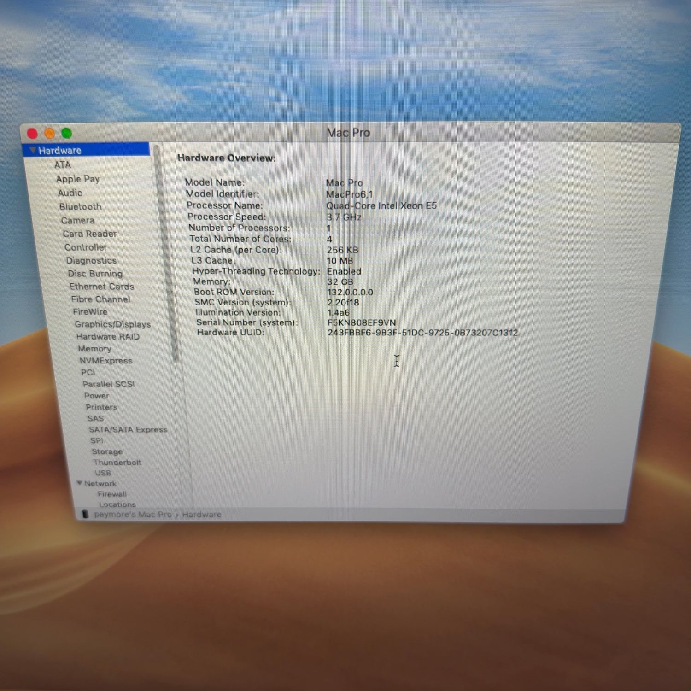Click the Hyper-Threading Enabled value
Screen dimensions: 691x691
(344, 271)
